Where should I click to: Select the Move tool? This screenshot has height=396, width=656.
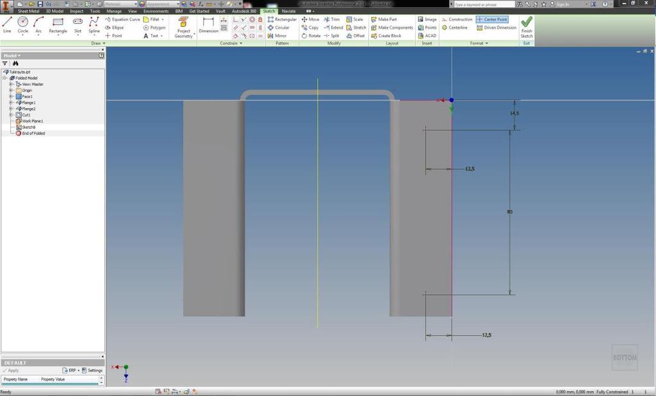(x=310, y=19)
